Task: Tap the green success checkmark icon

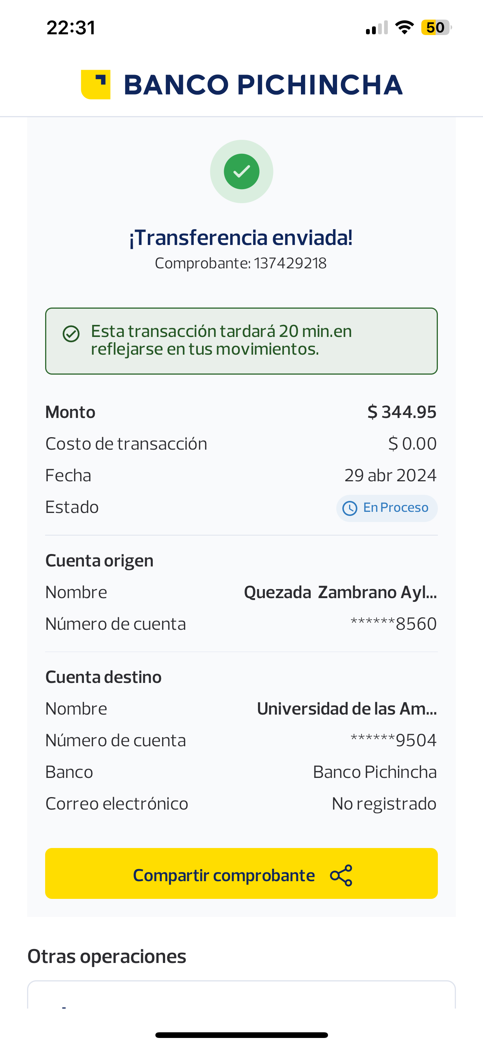Action: [x=242, y=171]
